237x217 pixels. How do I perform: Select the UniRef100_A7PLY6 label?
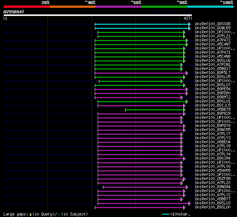(213, 167)
